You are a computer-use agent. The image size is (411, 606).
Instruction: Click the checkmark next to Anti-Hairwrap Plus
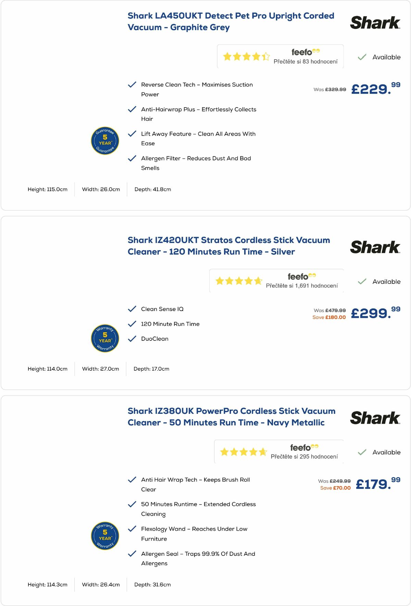point(131,109)
